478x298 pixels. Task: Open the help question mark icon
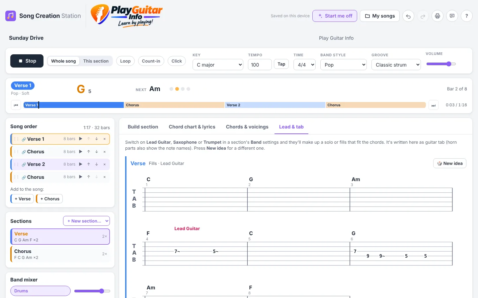(467, 16)
